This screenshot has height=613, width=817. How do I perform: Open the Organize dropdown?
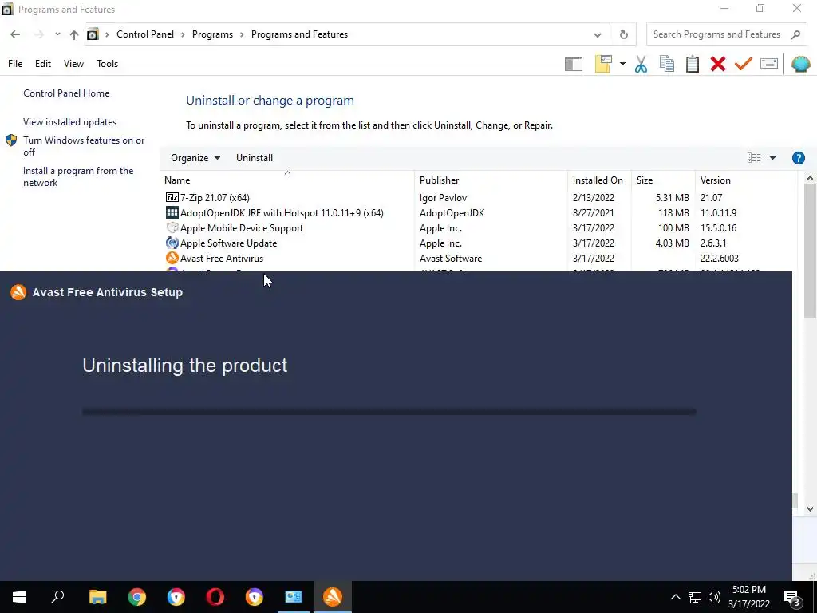[x=195, y=158]
